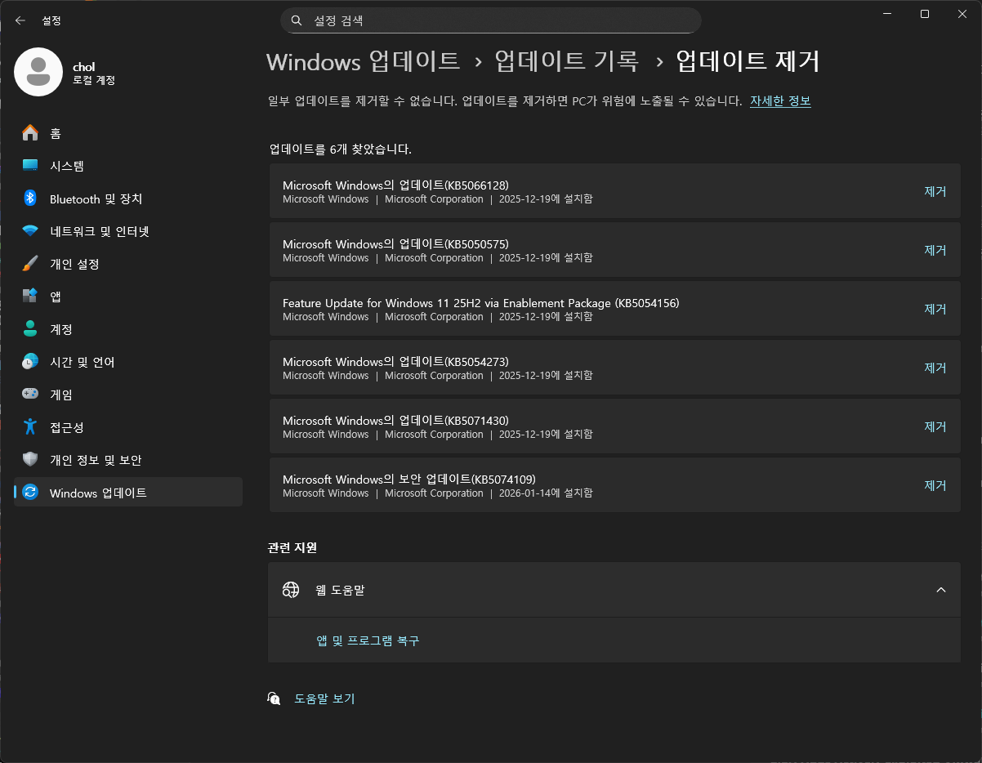This screenshot has height=763, width=982.
Task: Collapse the 웹 도움말 section chevron
Action: pyautogui.click(x=940, y=590)
